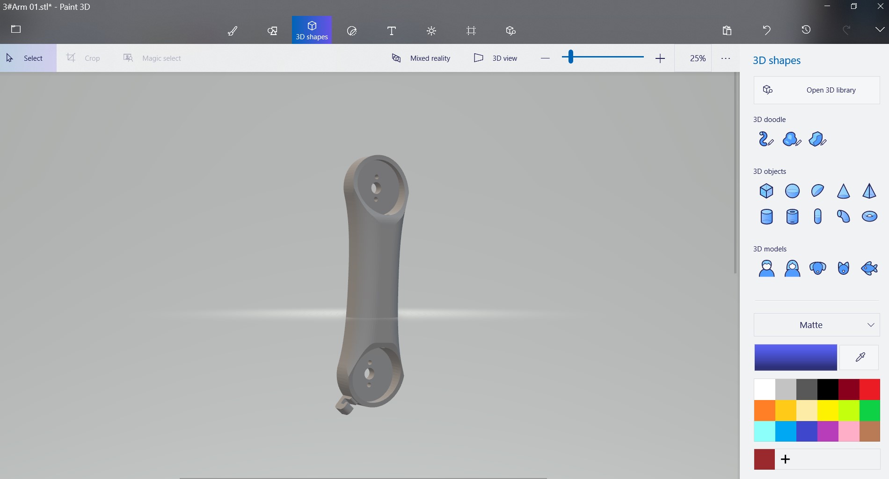Open the Matte finish dropdown

[816, 324]
